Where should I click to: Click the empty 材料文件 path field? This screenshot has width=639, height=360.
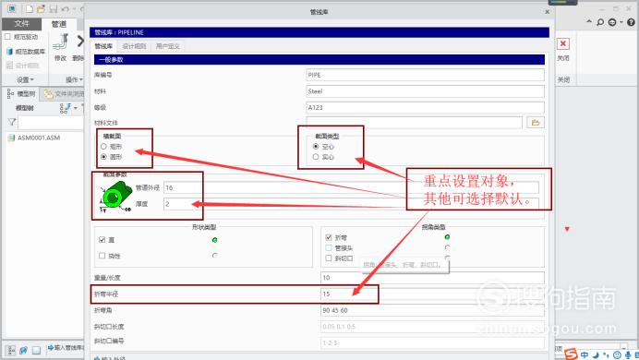pyautogui.click(x=414, y=123)
